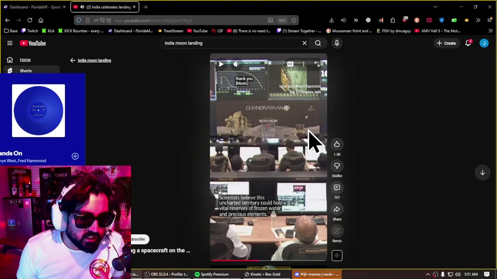Image resolution: width=497 pixels, height=279 pixels.
Task: Open the Base bookmarks folder
Action: [10, 31]
